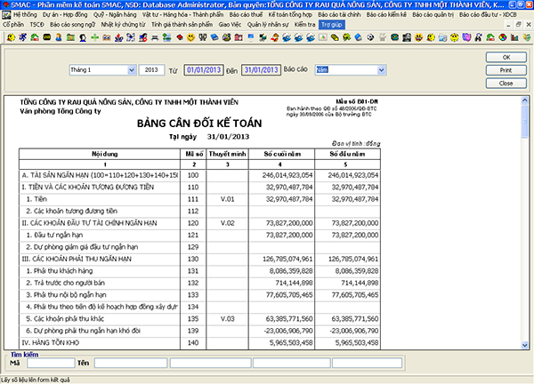Viewport: 534px width, 384px height.
Task: Click the year field showing 2013
Action: [151, 70]
